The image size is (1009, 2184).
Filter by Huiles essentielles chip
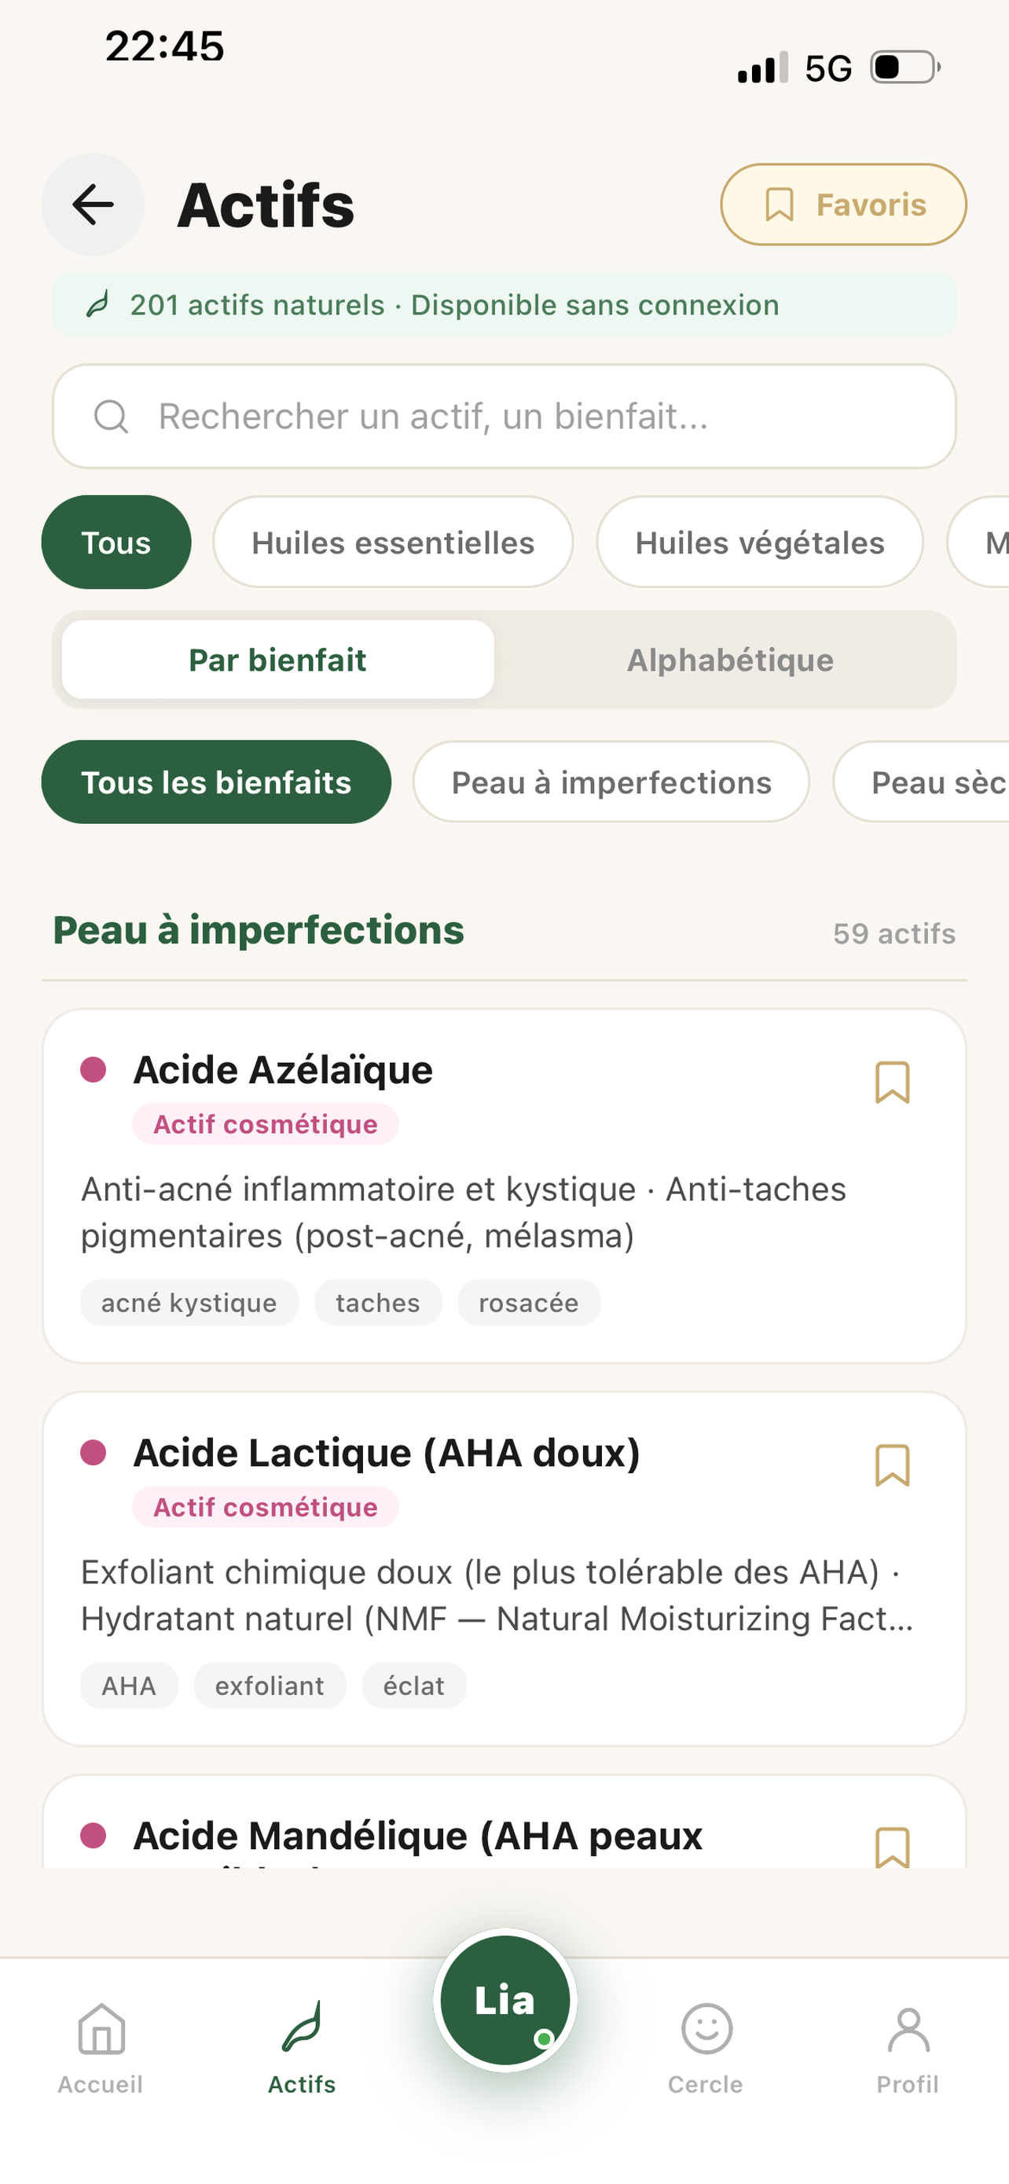(393, 542)
